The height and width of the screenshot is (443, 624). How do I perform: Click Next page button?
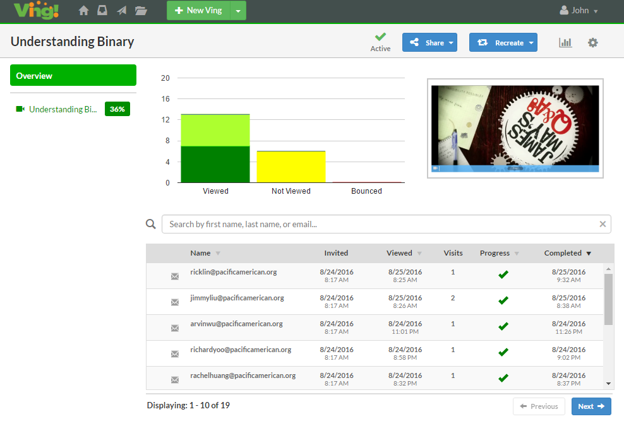[x=591, y=406]
